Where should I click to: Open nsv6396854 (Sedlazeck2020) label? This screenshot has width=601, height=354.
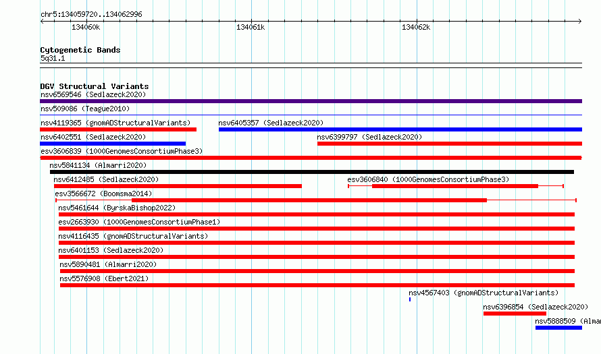pyautogui.click(x=535, y=307)
